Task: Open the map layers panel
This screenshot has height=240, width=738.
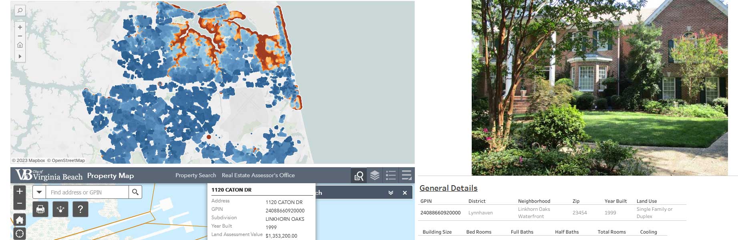Action: 375,176
